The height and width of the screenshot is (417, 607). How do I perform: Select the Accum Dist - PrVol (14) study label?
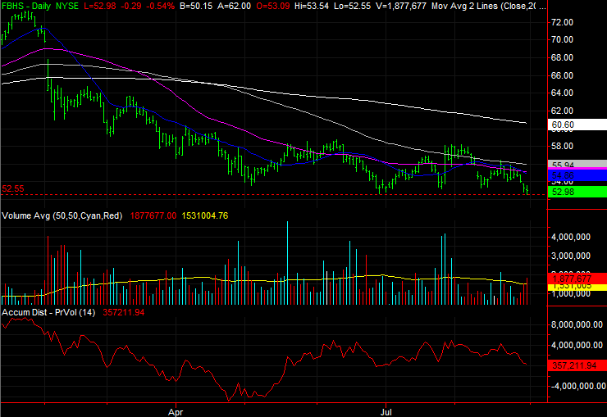point(48,312)
